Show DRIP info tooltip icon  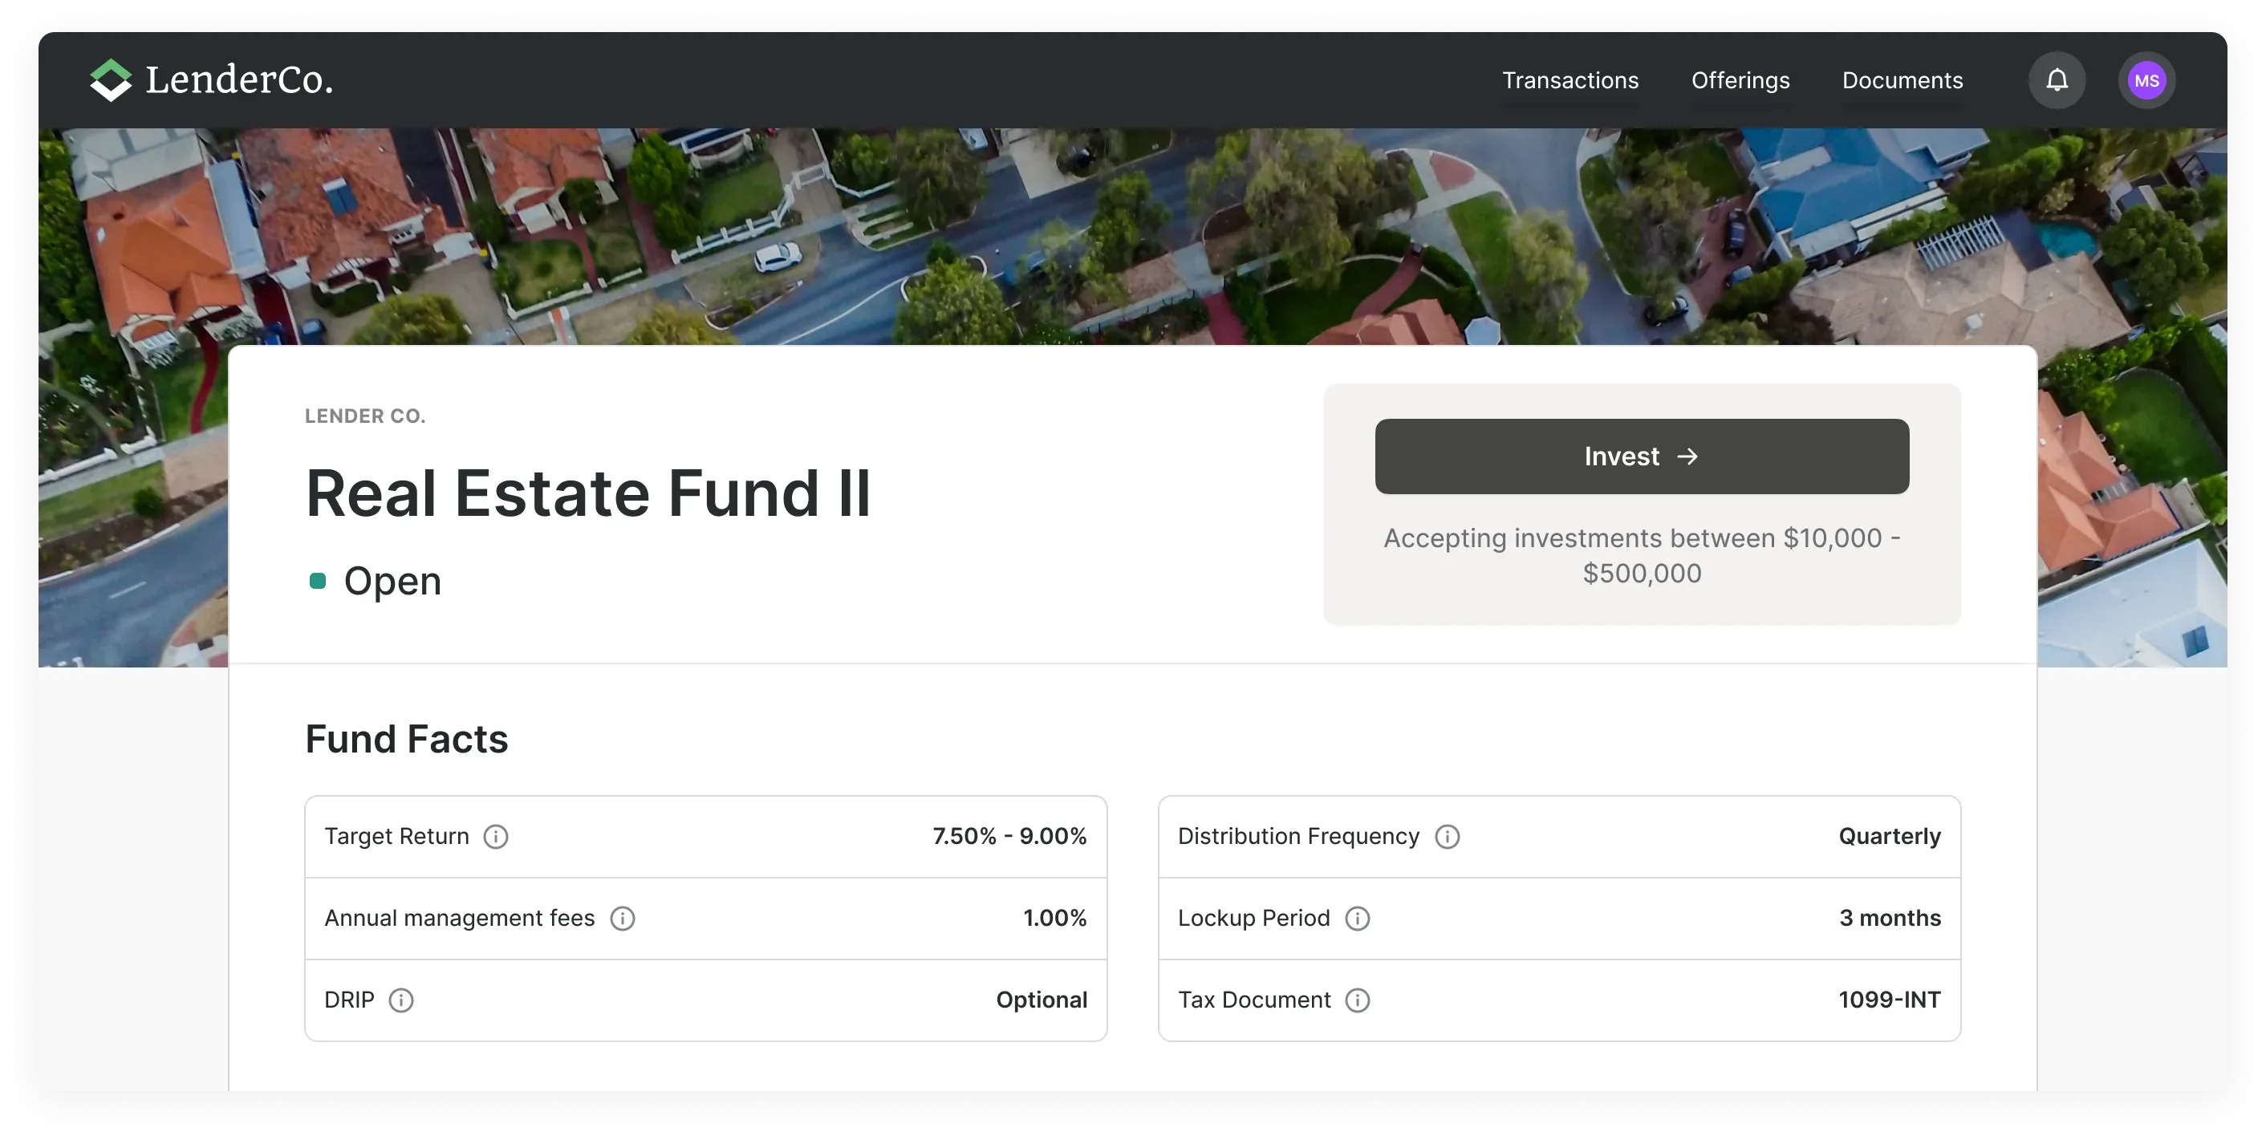click(x=400, y=1000)
